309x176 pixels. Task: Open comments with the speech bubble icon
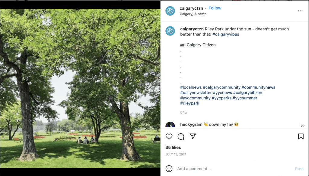(181, 137)
